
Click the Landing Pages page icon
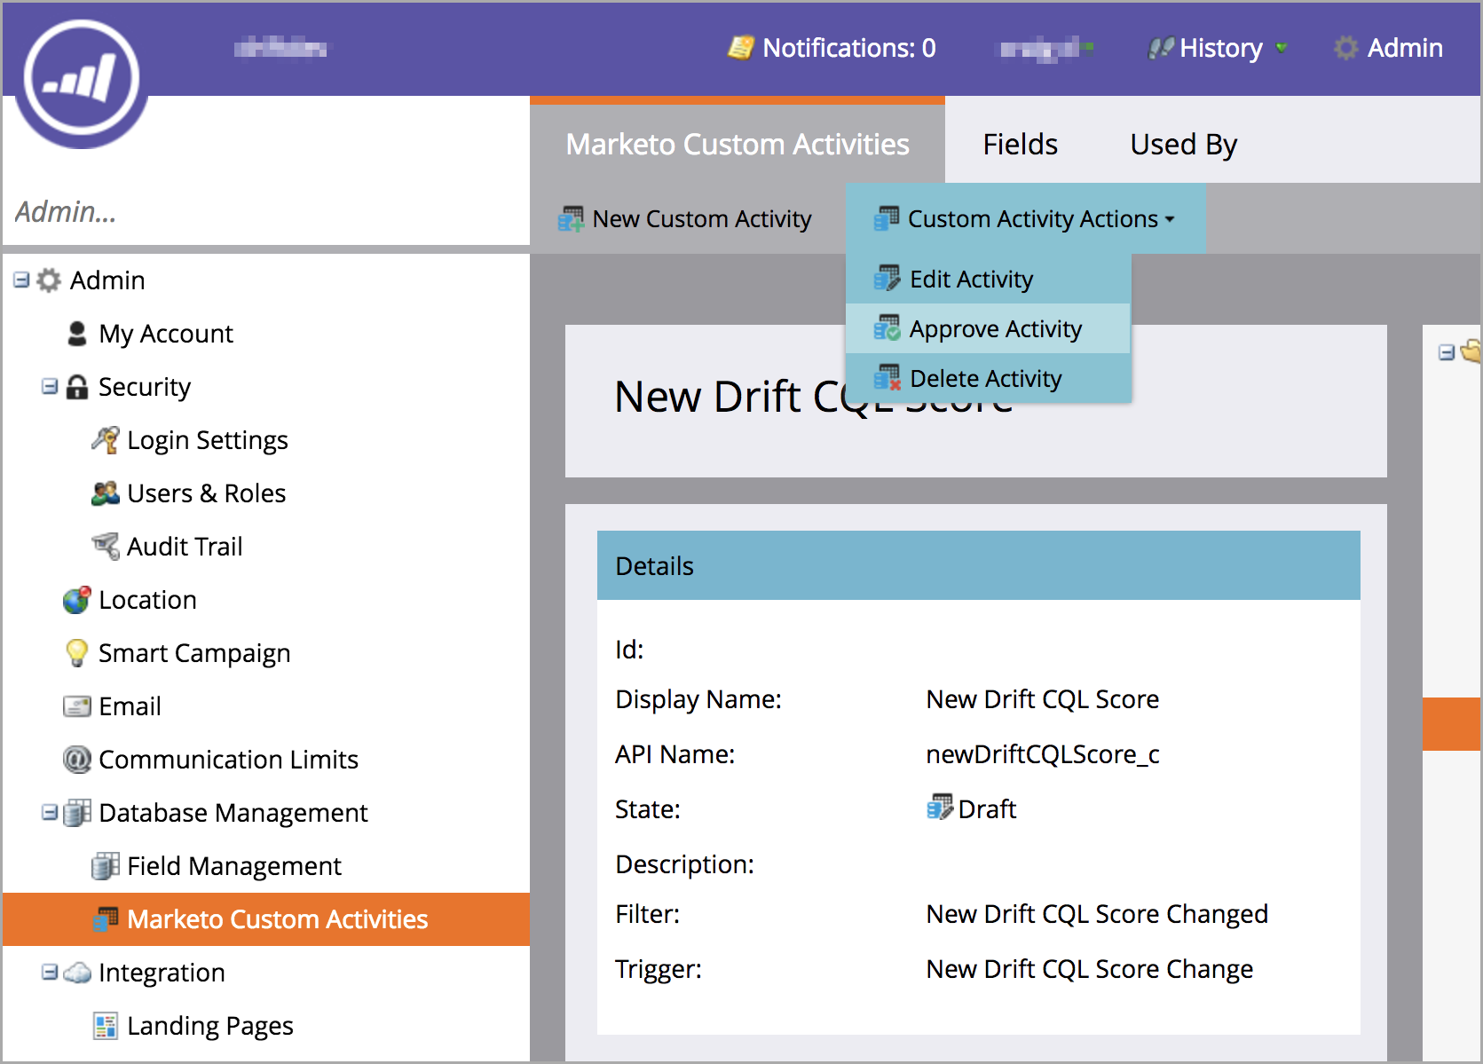click(x=106, y=1026)
